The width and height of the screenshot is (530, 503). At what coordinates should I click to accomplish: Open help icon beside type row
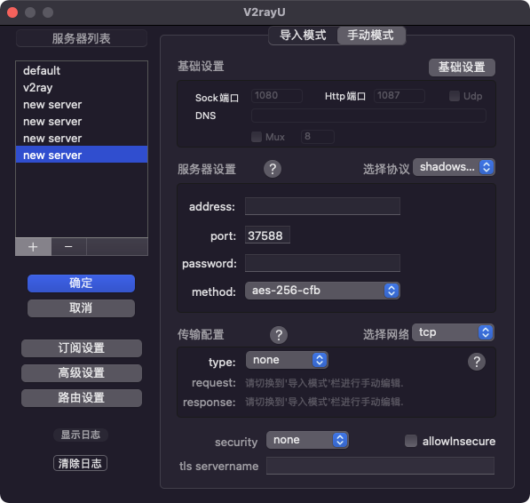point(477,362)
